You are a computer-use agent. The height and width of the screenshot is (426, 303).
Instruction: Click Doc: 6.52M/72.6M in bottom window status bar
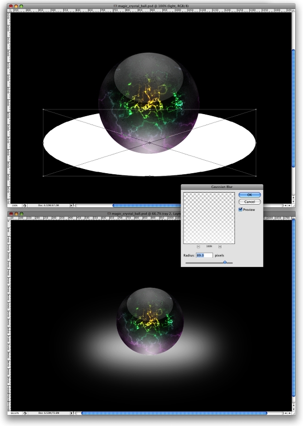(x=49, y=413)
